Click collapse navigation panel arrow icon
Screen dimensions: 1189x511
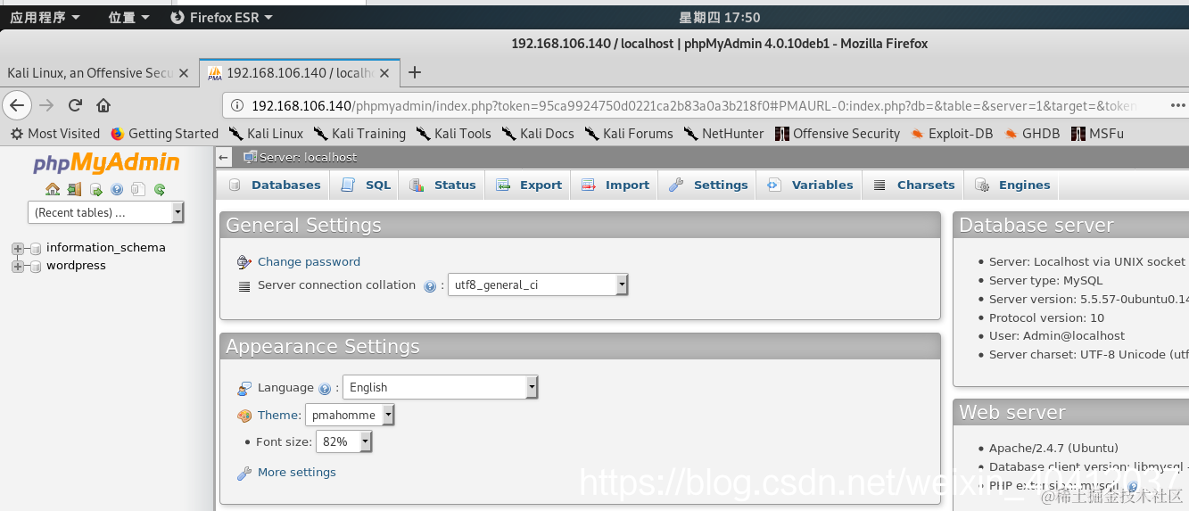[x=224, y=157]
